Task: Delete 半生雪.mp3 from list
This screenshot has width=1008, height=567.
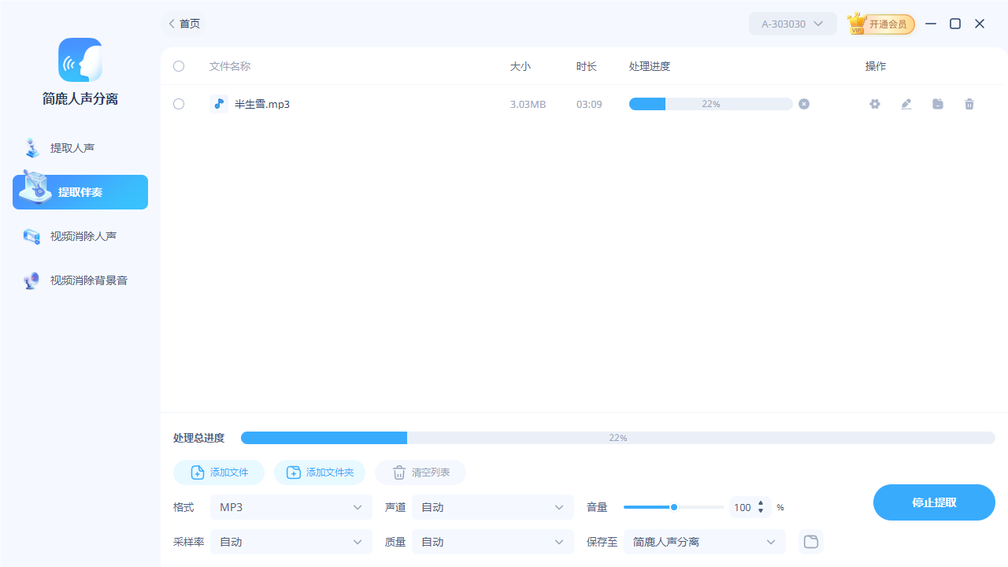Action: pos(969,103)
